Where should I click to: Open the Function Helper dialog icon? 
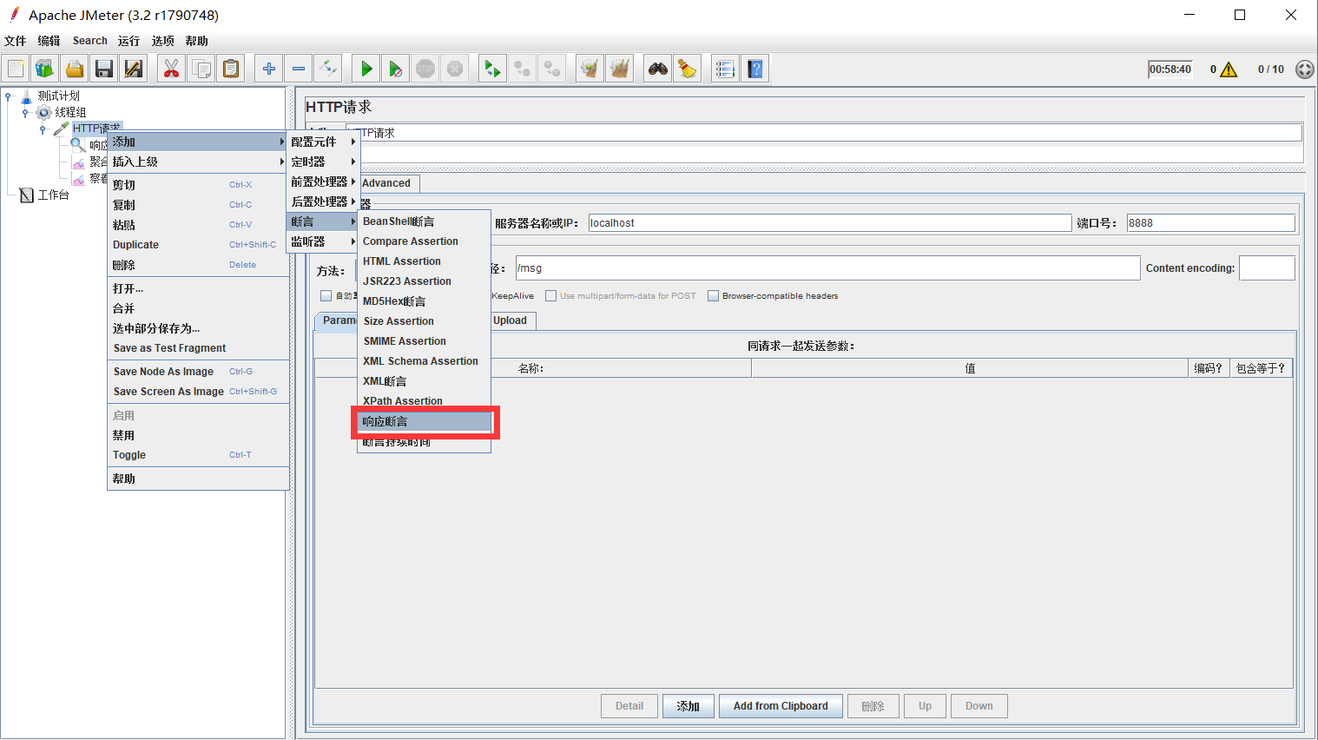point(726,69)
